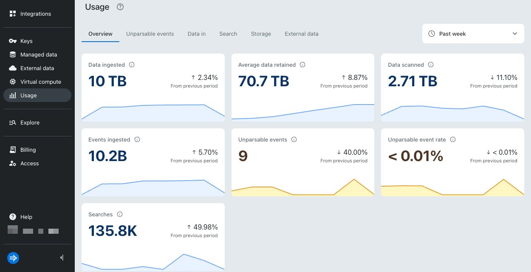
Task: Click the Usage bar chart icon
Action: (13, 95)
